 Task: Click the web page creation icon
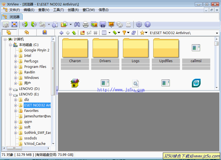(120, 24)
